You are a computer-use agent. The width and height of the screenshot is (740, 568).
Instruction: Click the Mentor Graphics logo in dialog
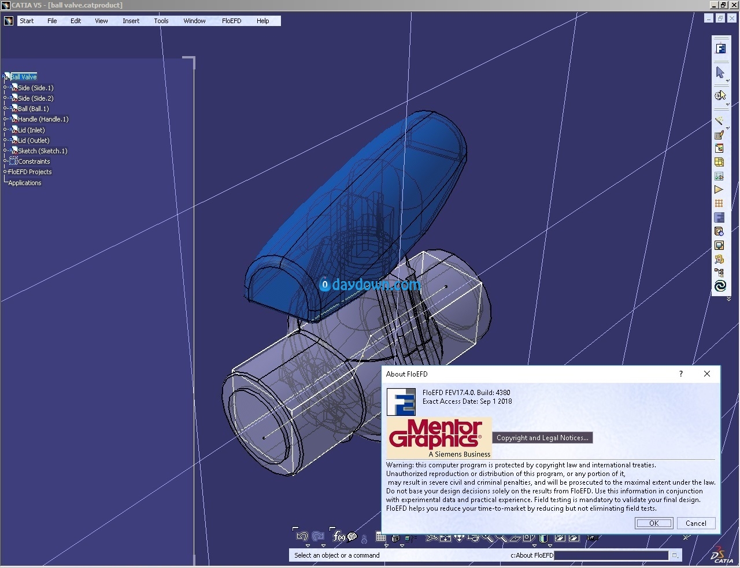(439, 438)
